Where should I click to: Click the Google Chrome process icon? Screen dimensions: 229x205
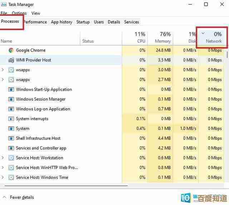11,50
